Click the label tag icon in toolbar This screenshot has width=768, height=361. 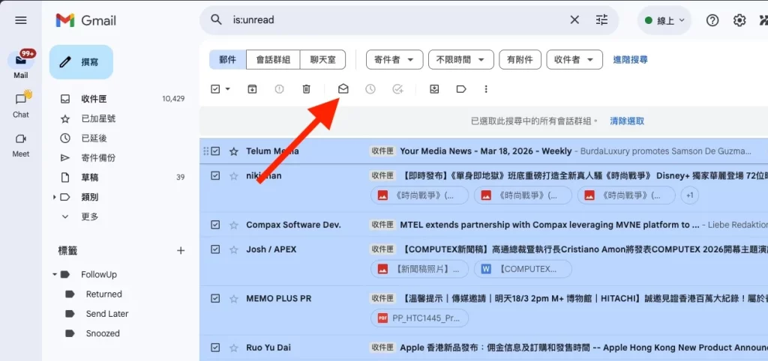tap(461, 89)
